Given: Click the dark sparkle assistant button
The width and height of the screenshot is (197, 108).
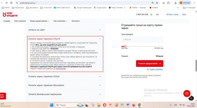Looking at the screenshot, I should pyautogui.click(x=191, y=98).
